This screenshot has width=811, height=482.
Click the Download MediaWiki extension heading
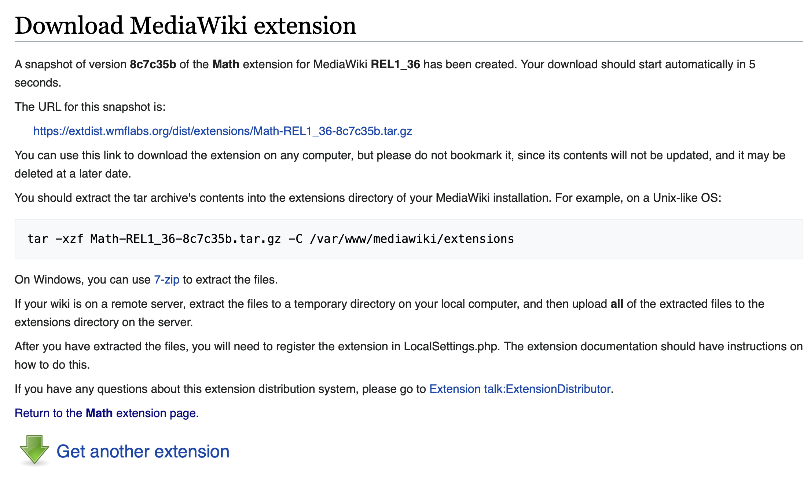pos(185,26)
